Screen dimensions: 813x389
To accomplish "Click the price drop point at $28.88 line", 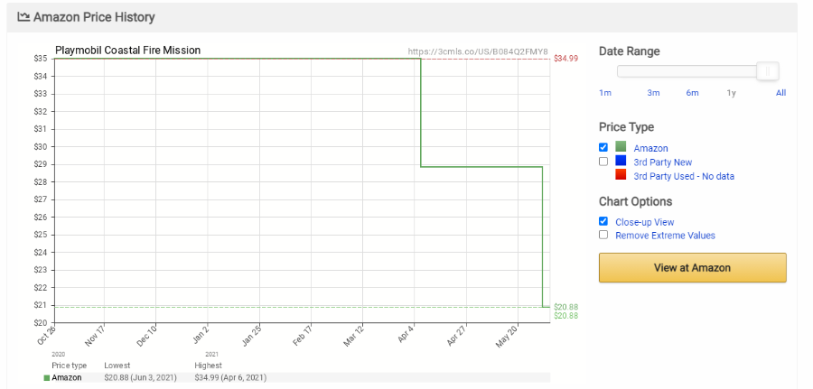I will (420, 167).
